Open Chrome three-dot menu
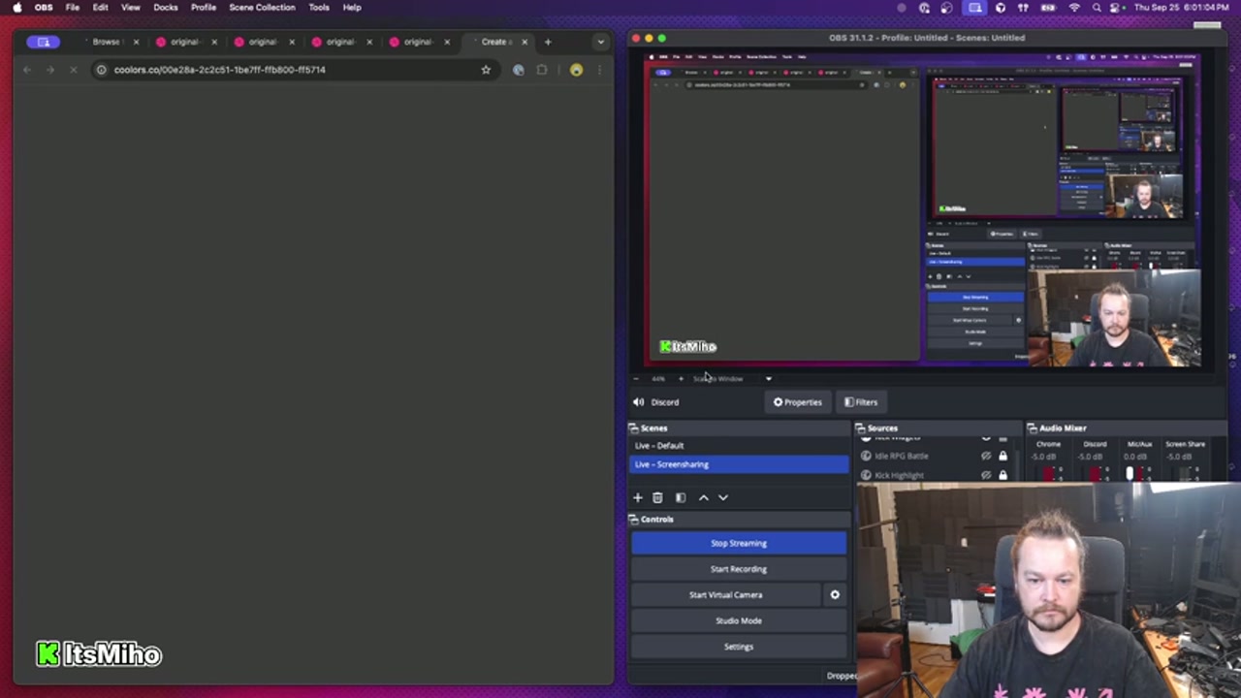Viewport: 1241px width, 698px height. tap(599, 70)
